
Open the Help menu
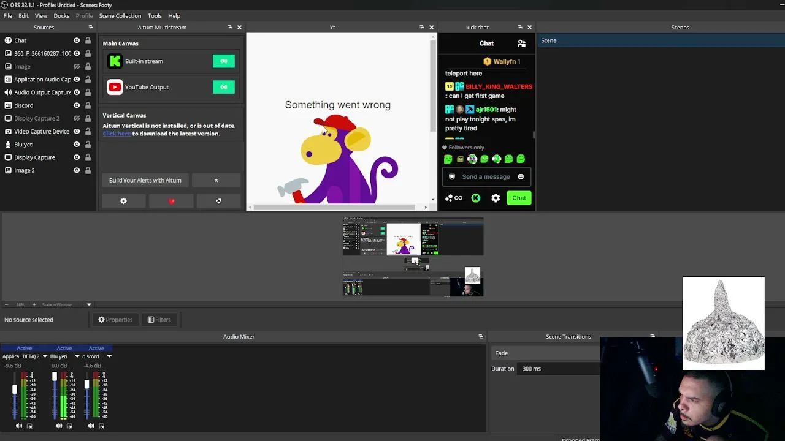(174, 15)
